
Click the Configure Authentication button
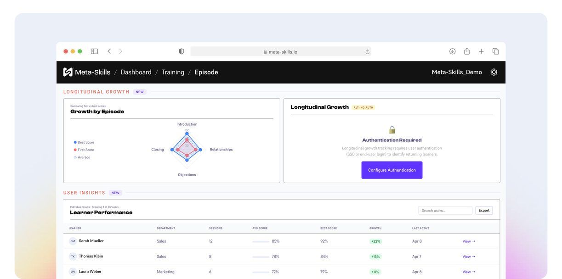(392, 170)
